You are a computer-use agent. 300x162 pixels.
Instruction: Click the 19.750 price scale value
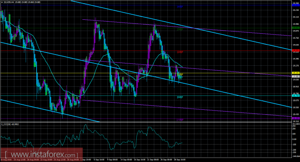point(295,38)
